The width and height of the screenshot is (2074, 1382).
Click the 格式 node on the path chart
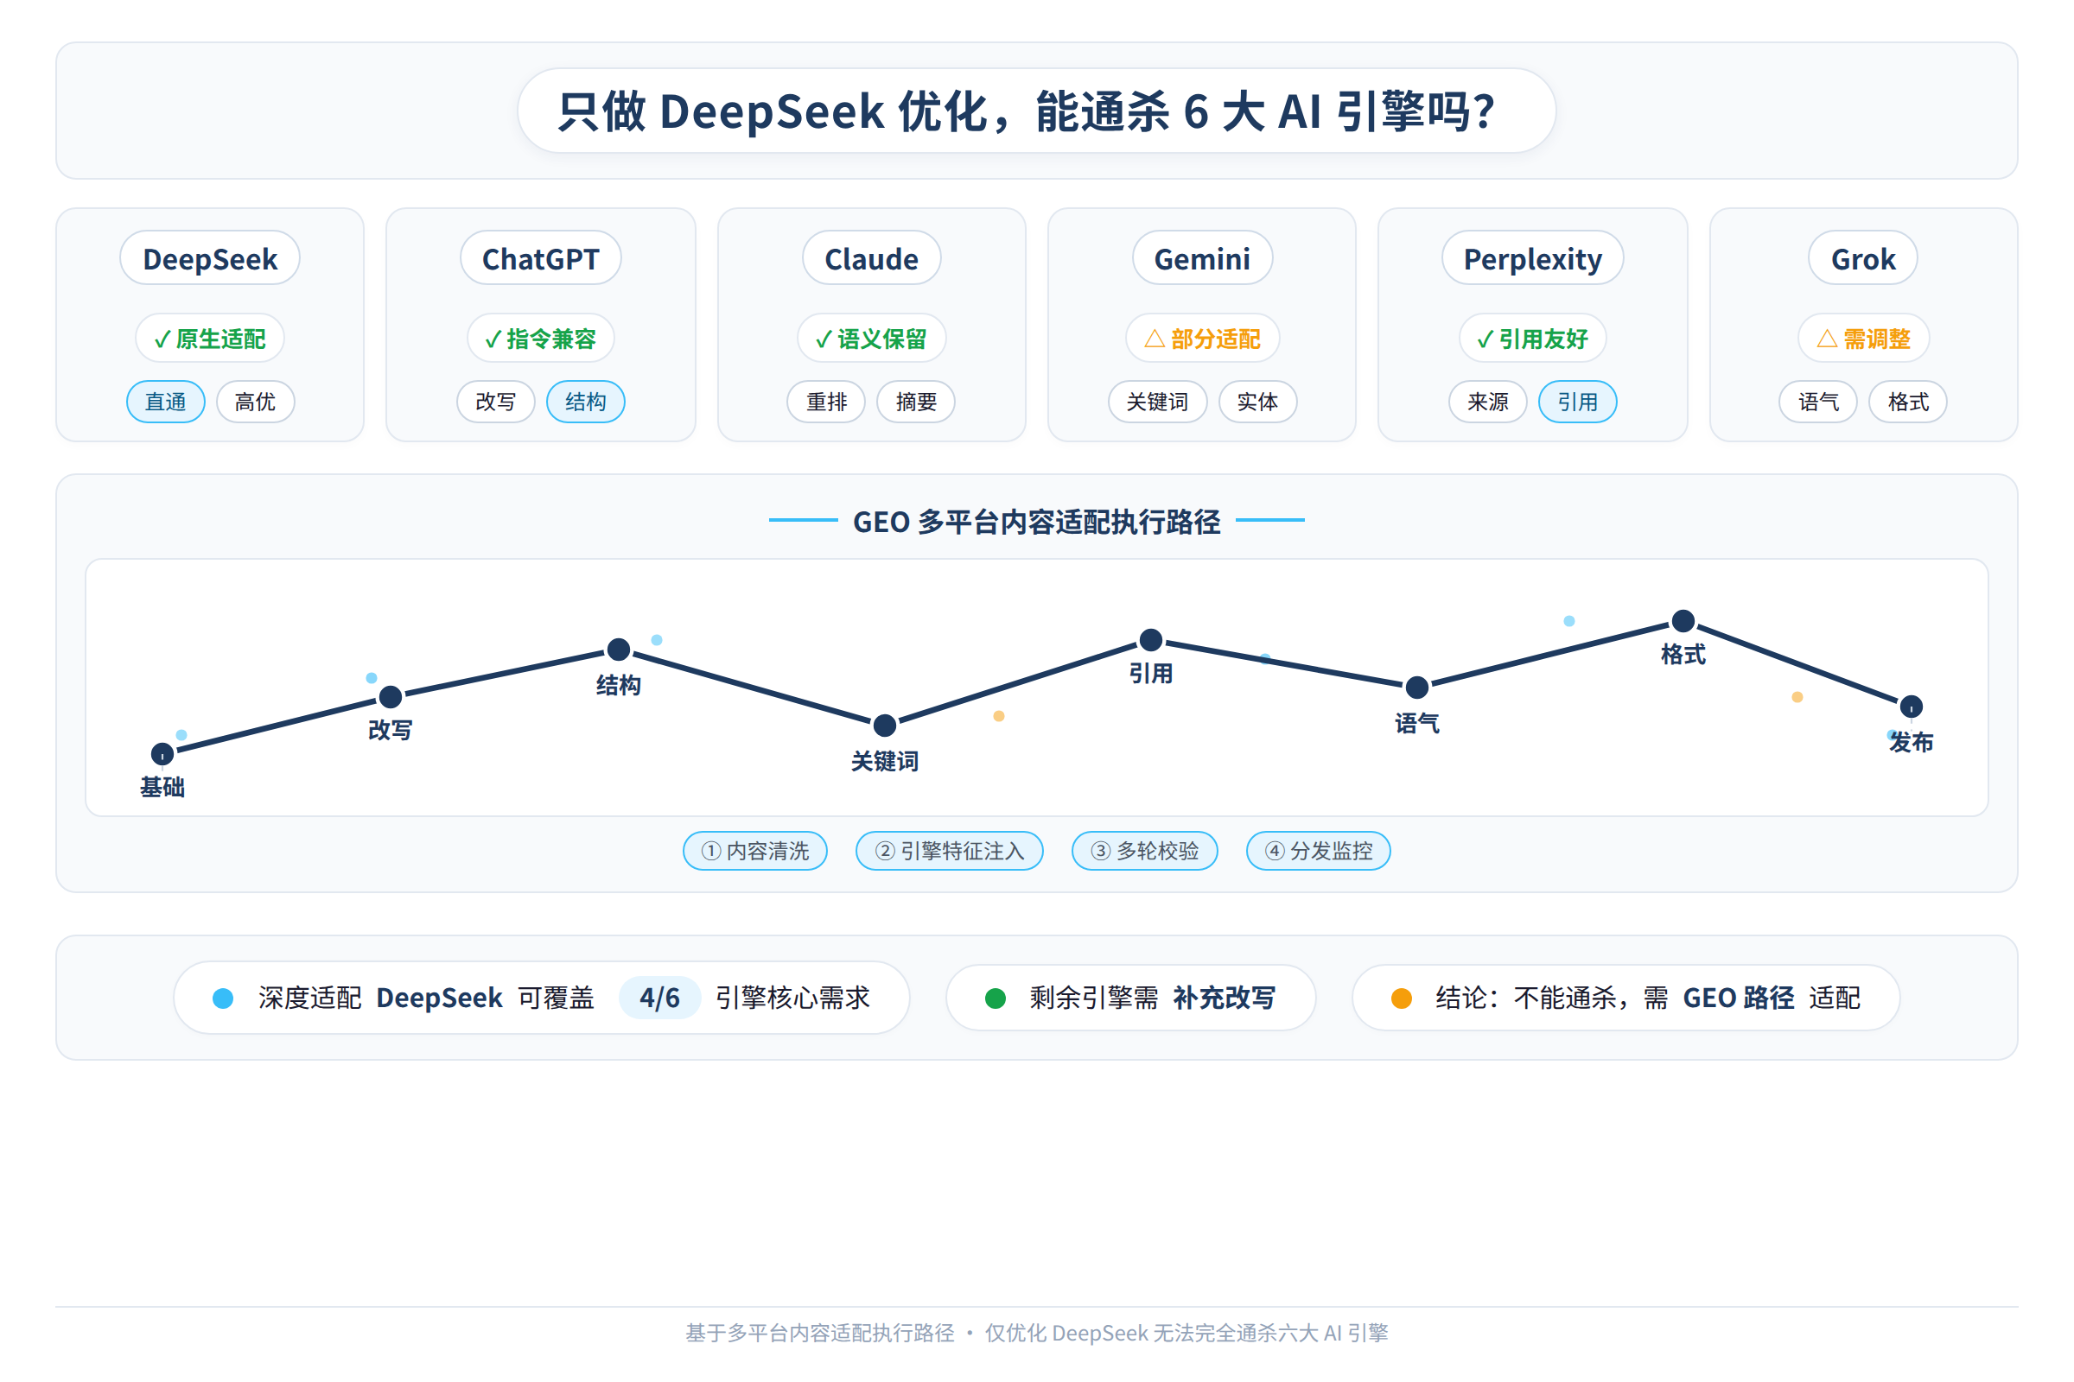pyautogui.click(x=1683, y=621)
